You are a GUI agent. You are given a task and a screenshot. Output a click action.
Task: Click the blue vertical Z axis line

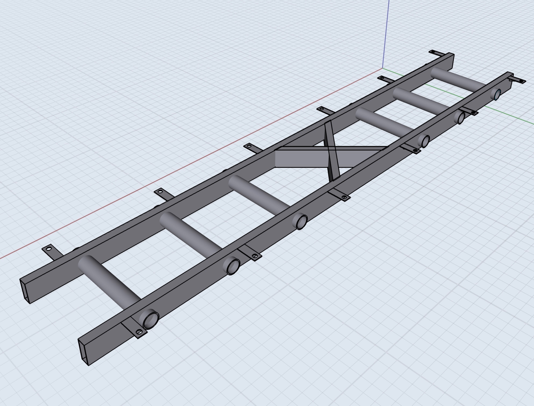click(x=385, y=34)
